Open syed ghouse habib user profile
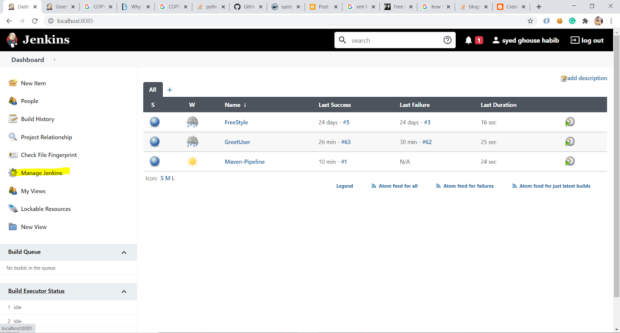620x333 pixels. pos(526,40)
